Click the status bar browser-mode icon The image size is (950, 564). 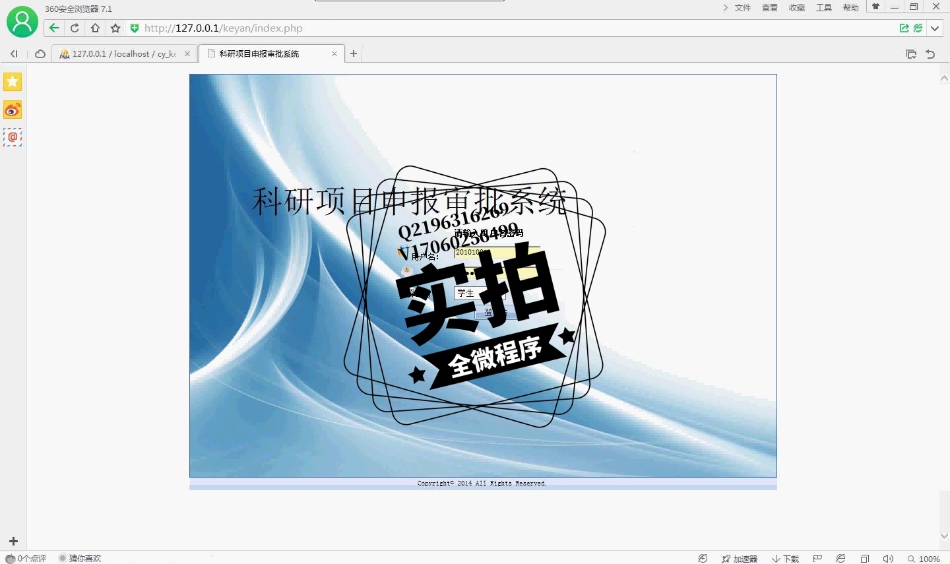[840, 559]
